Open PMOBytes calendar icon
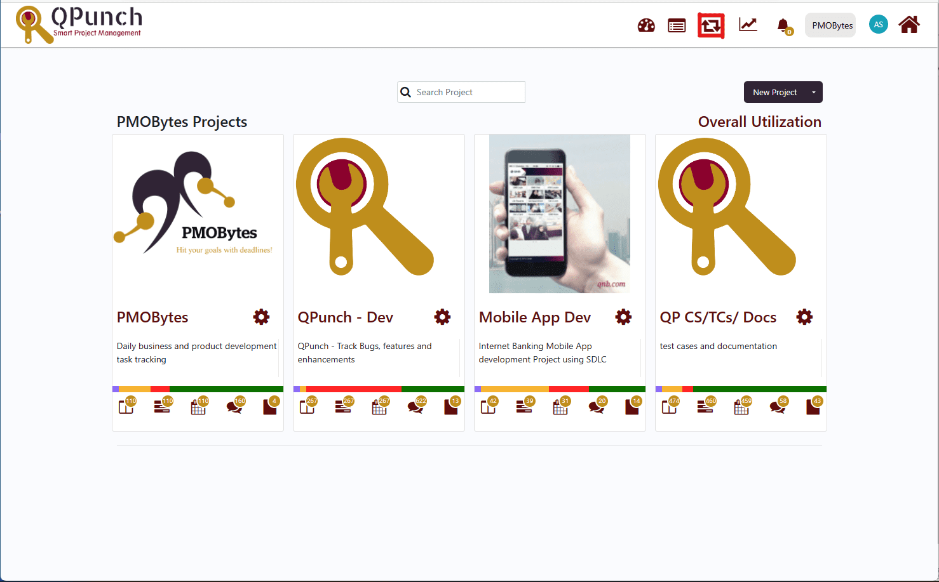939x582 pixels. point(199,406)
